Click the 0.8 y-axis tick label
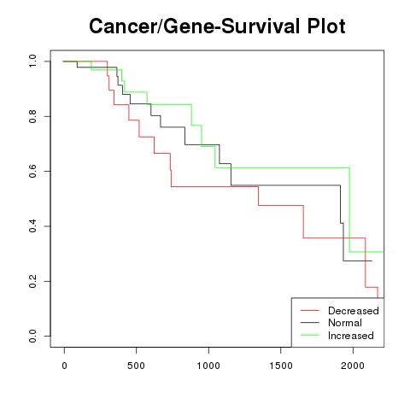The image size is (410, 410). tap(32, 116)
